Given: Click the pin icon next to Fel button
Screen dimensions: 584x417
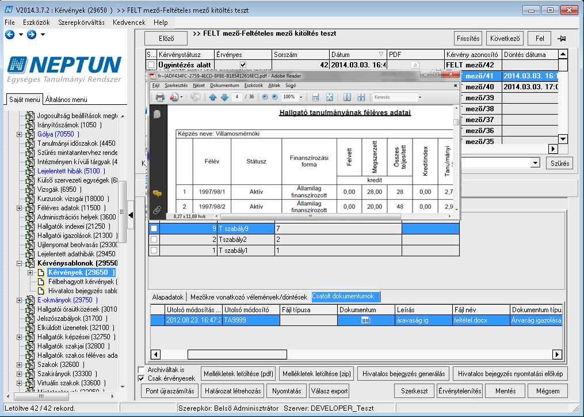Looking at the screenshot, I should 562,39.
